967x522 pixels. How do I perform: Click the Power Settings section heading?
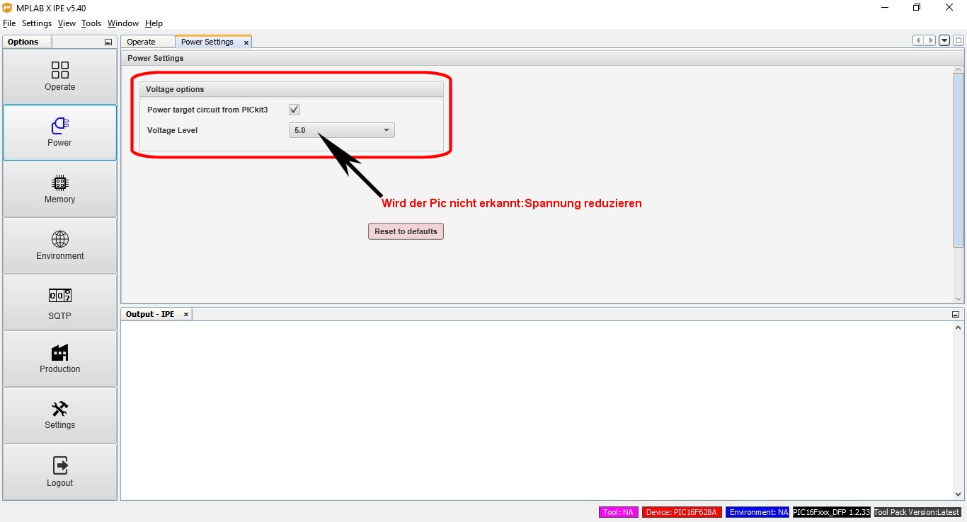[x=155, y=58]
